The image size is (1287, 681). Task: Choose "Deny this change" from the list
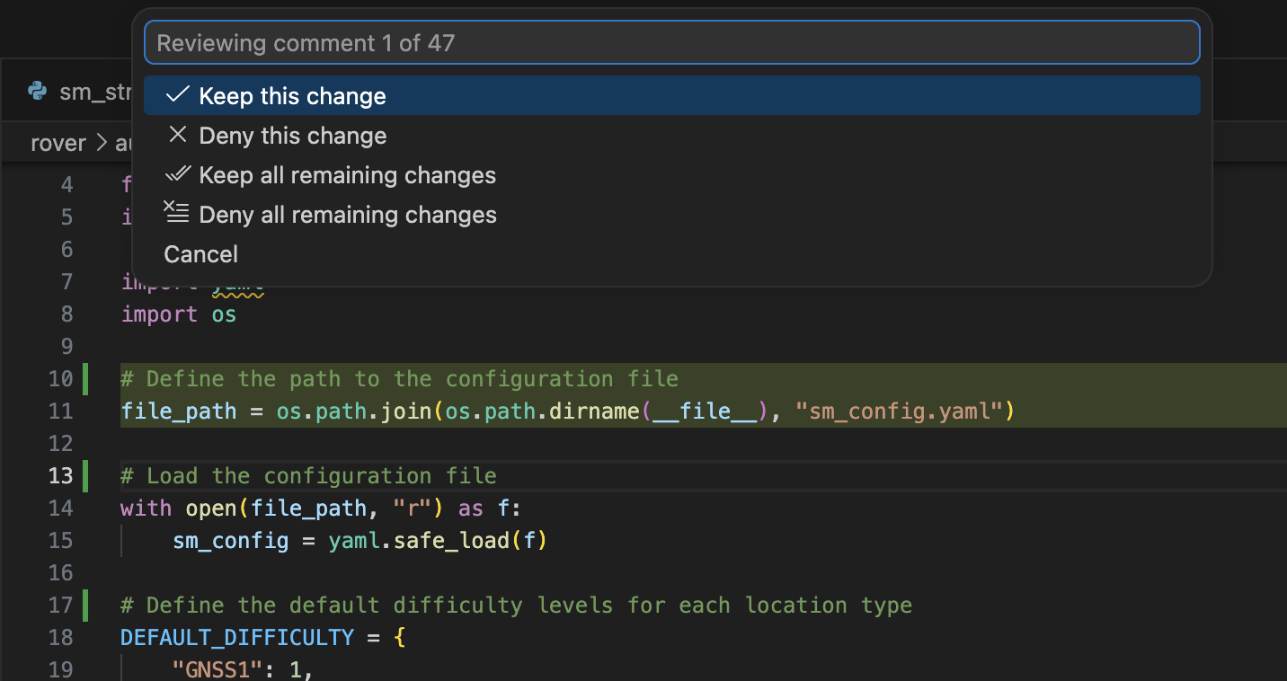[x=292, y=136]
